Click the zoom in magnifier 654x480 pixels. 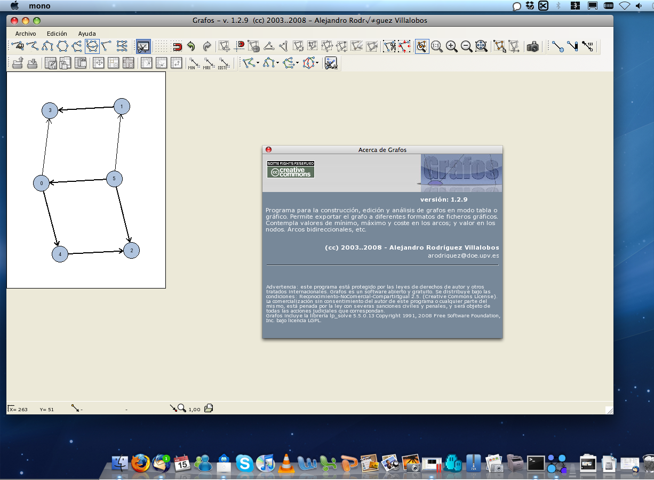tap(452, 47)
